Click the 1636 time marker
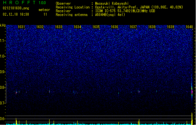The image size is (196, 125). click(x=114, y=27)
